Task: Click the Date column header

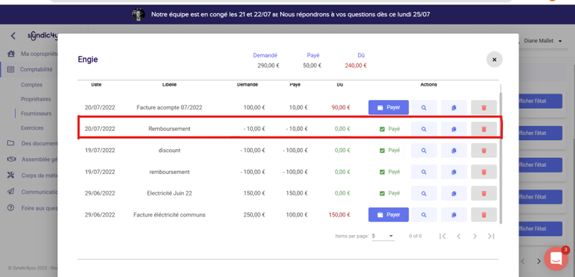Action: [96, 85]
